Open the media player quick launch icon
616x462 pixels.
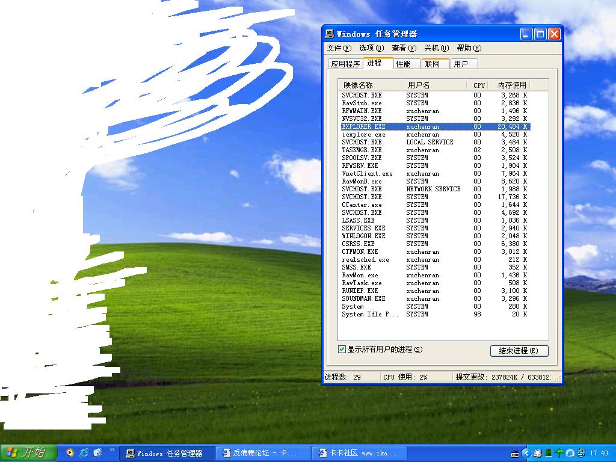pyautogui.click(x=70, y=453)
